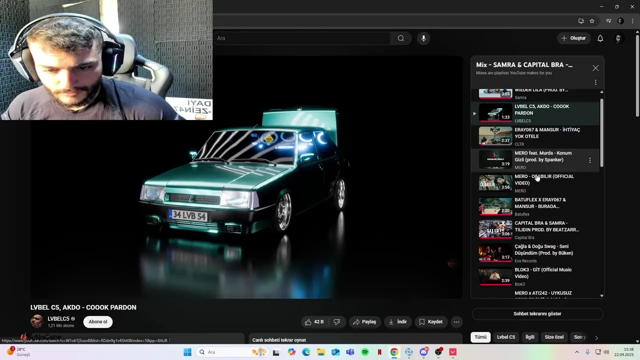Open YouTube notifications bell
640x360 pixels.
coord(600,38)
